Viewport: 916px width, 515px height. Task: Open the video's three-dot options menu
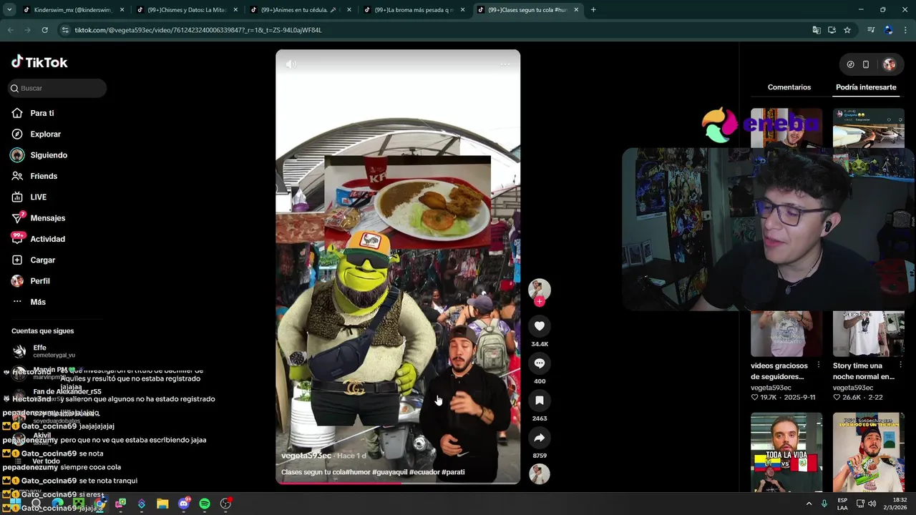click(x=505, y=64)
